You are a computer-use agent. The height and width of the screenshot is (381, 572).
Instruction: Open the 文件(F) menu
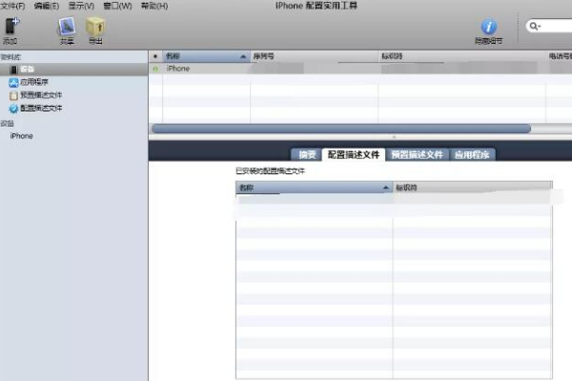(x=13, y=6)
